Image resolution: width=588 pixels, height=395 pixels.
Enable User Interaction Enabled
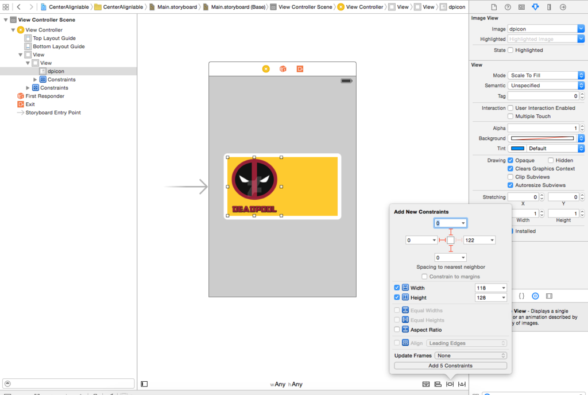coord(510,108)
